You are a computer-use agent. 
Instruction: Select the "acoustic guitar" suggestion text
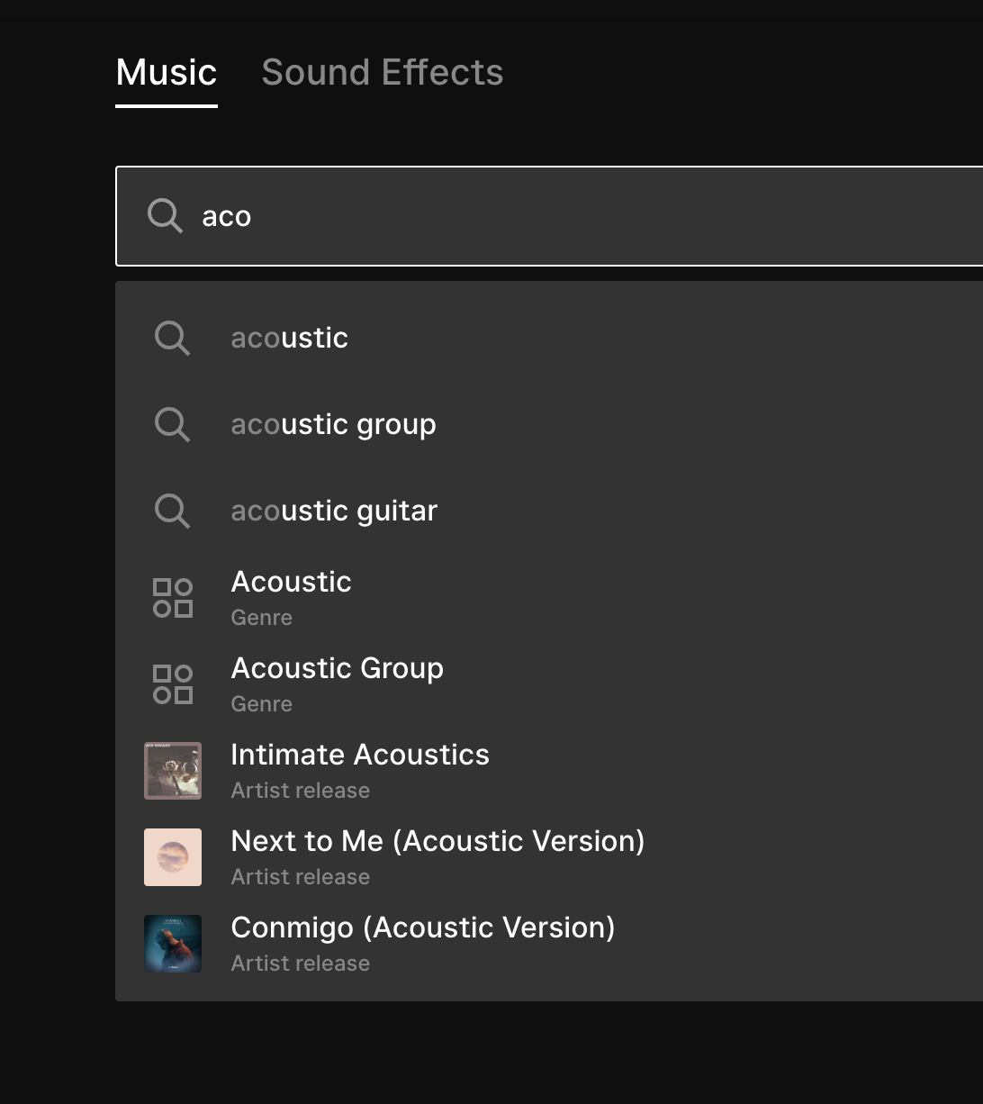point(334,511)
